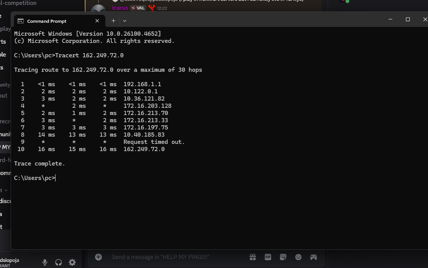Click the IP 172.16.203.128 in hop 4
The image size is (428, 268).
point(147,106)
